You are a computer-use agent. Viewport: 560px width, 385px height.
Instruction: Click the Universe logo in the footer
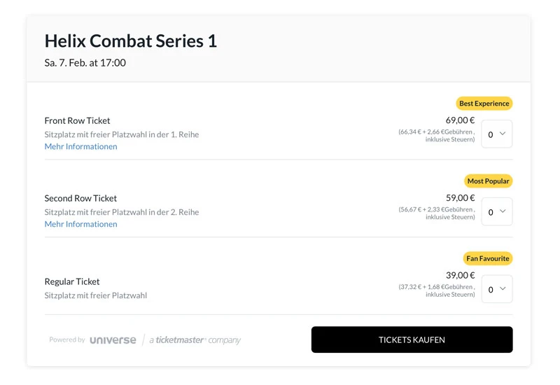(113, 340)
